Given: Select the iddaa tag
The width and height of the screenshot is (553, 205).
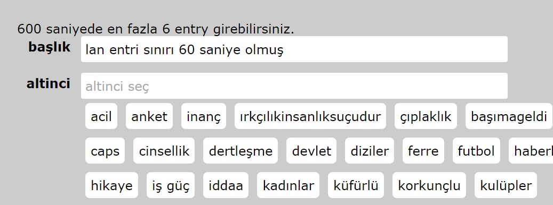Looking at the screenshot, I should 226,185.
